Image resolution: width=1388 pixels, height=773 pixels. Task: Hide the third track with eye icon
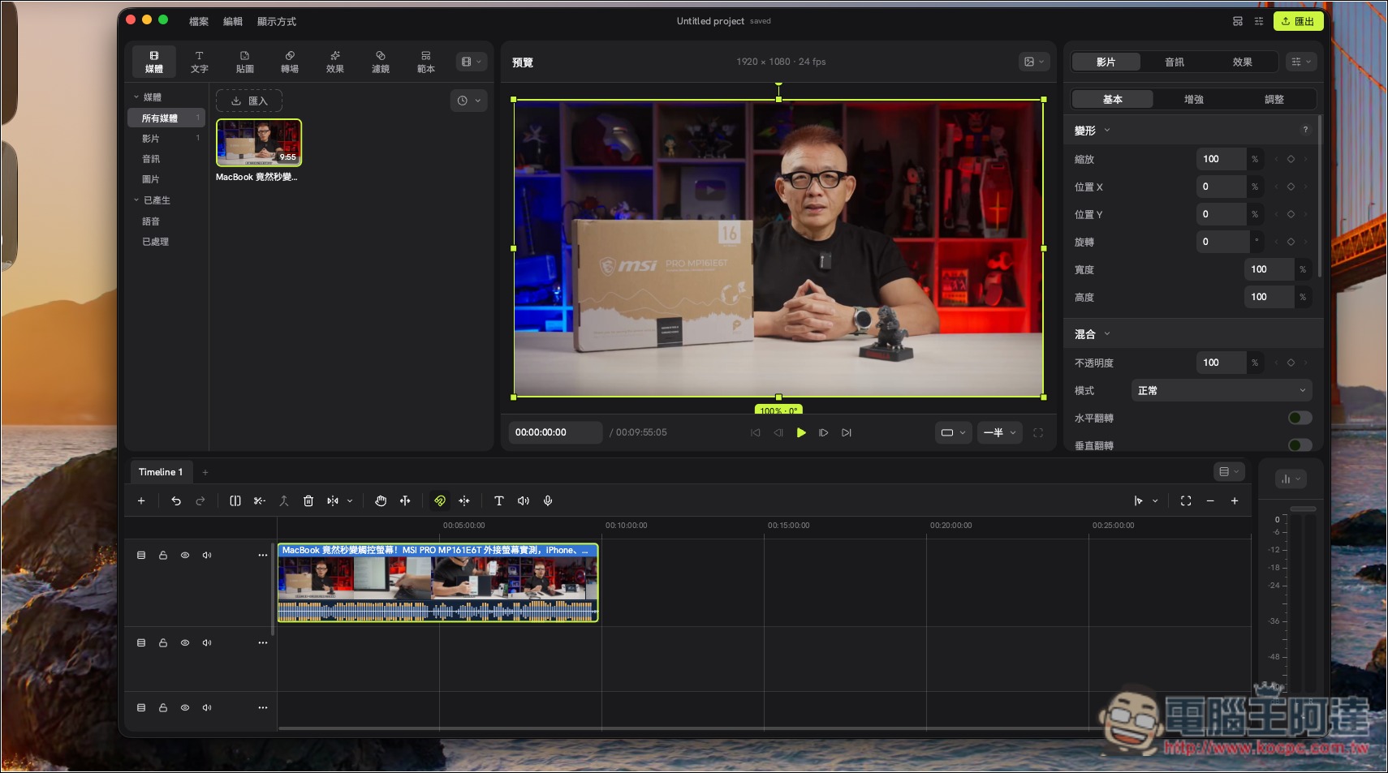click(x=185, y=708)
